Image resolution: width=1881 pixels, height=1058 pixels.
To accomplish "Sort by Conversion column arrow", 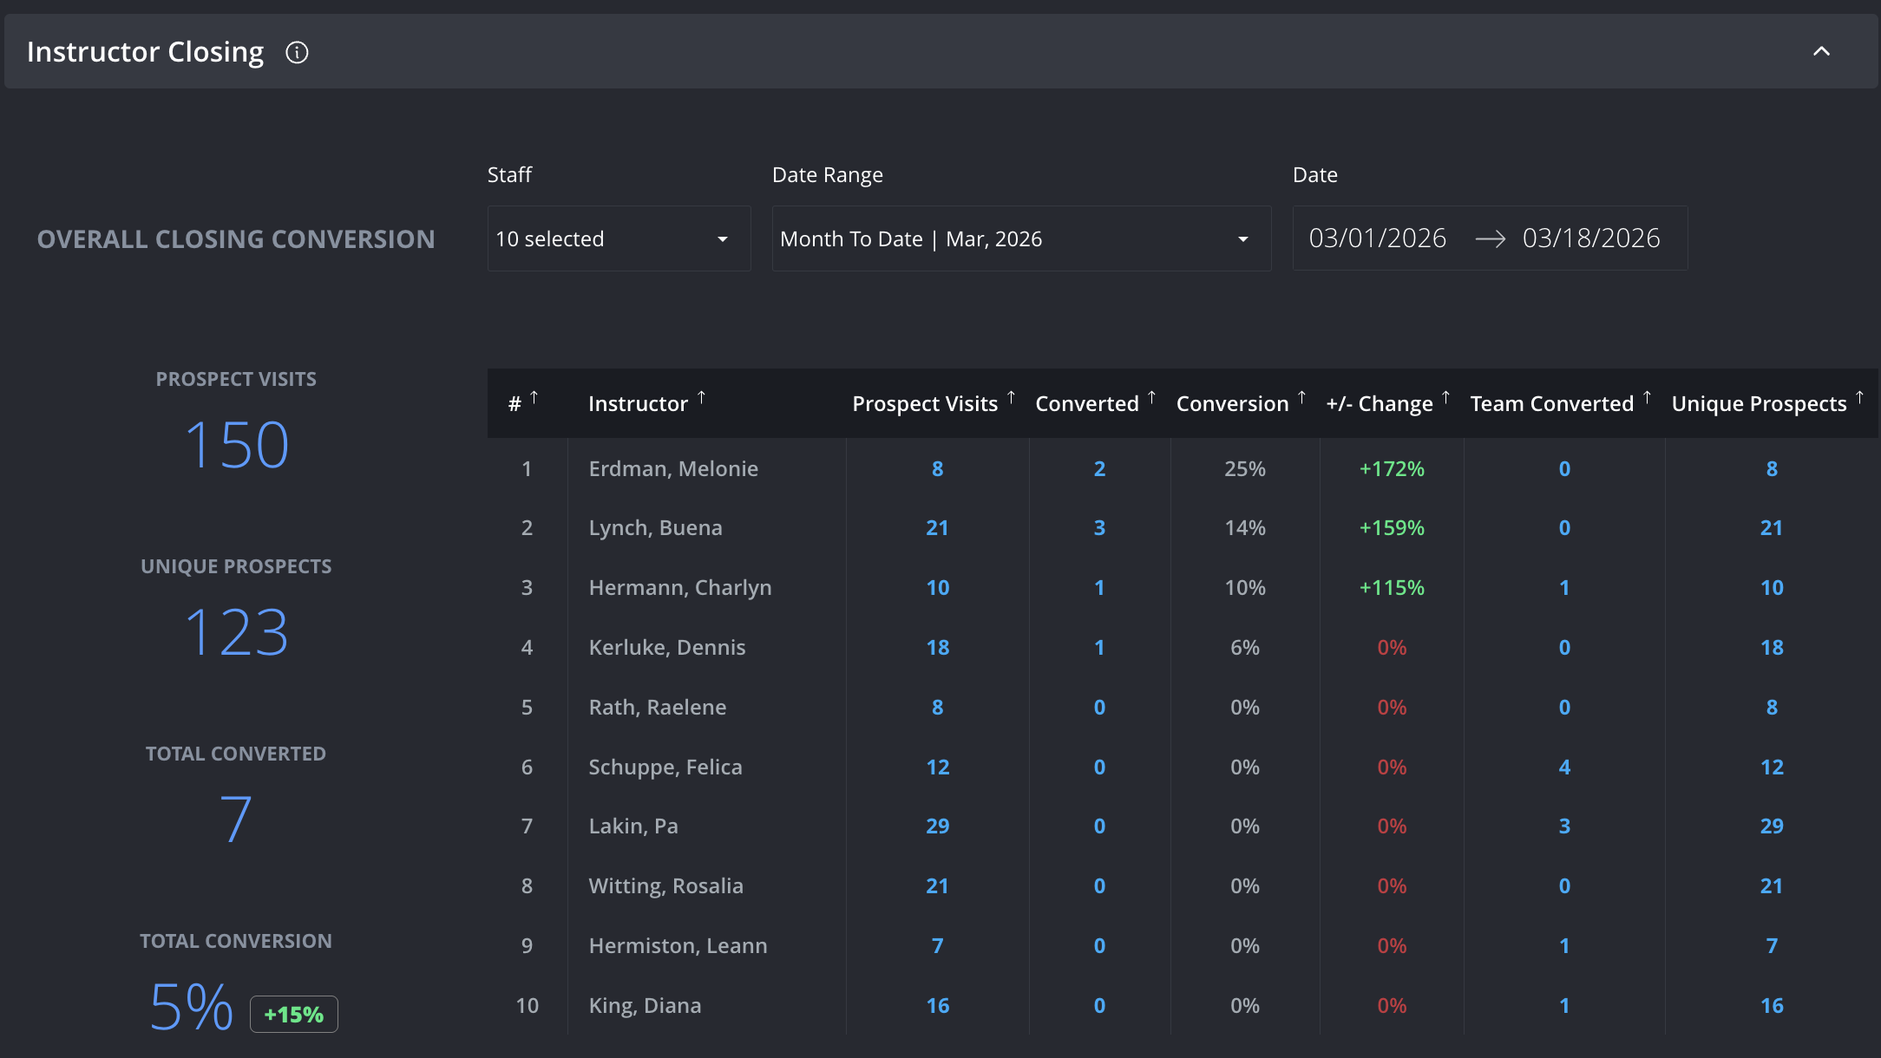I will point(1301,397).
